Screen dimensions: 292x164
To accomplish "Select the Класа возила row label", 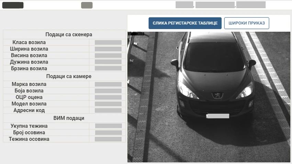I will (29, 42).
